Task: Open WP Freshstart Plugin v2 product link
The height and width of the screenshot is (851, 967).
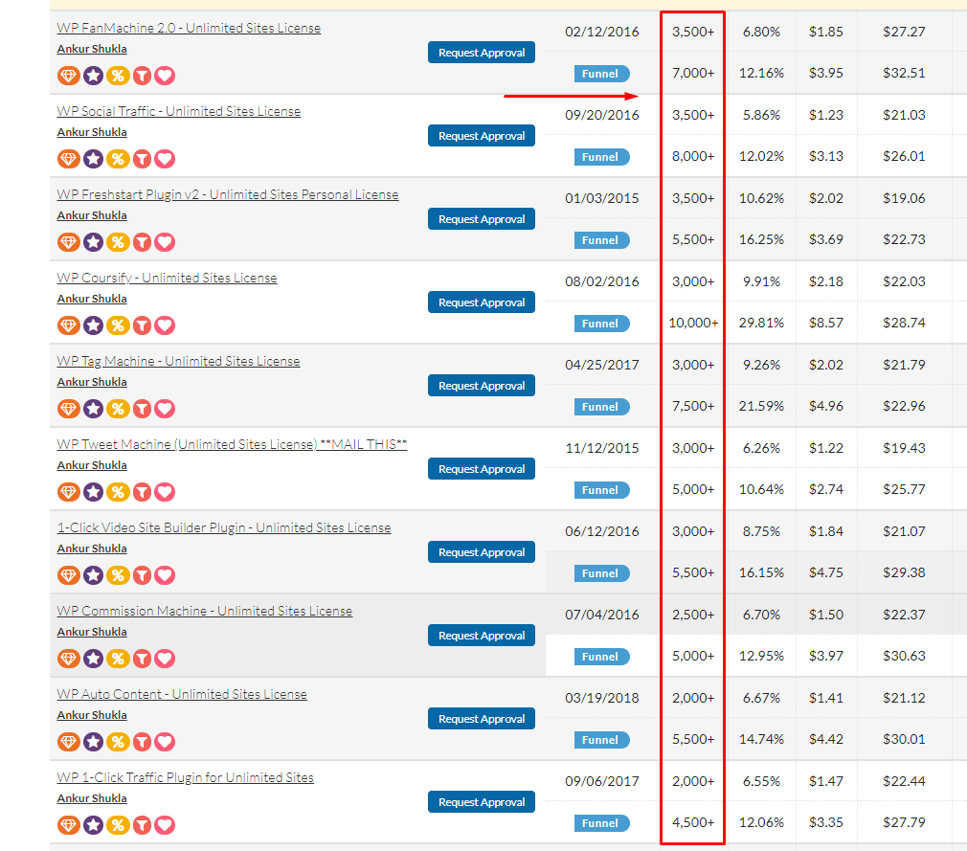Action: click(228, 195)
